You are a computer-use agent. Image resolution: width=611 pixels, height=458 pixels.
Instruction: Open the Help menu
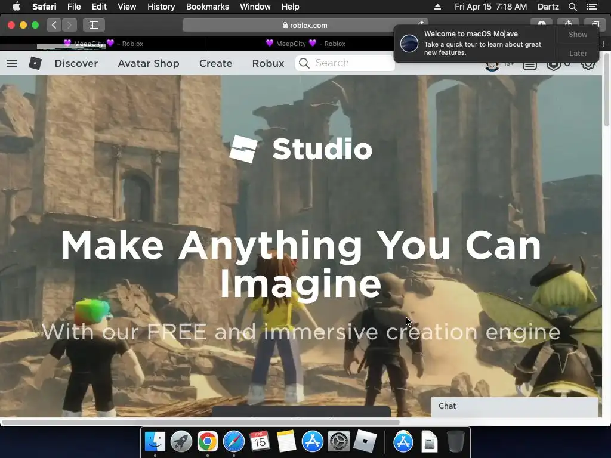(x=291, y=7)
